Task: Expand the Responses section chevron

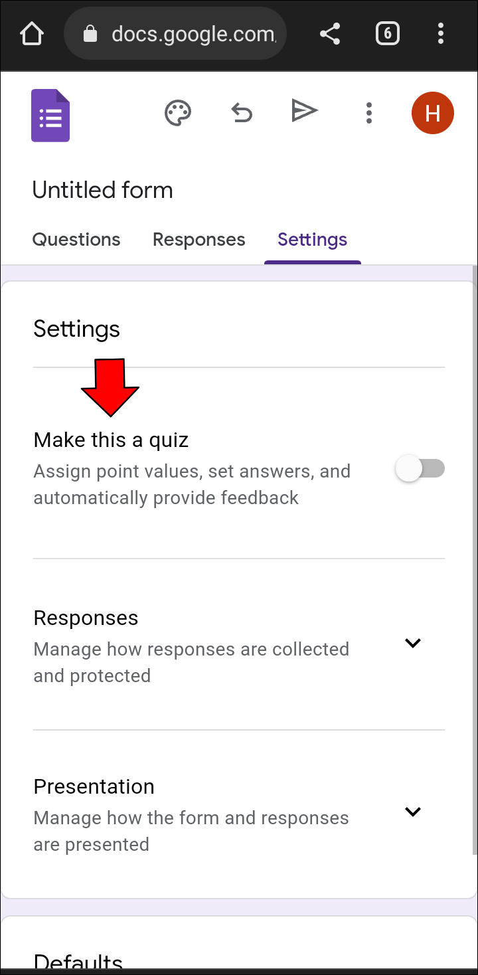Action: click(x=413, y=643)
